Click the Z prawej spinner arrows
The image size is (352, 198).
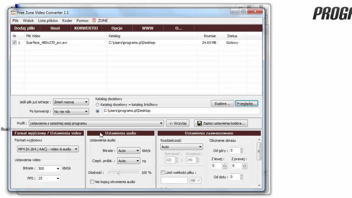pyautogui.click(x=244, y=166)
